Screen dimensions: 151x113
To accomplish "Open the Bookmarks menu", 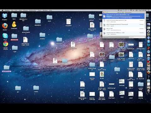I will coord(33,10).
